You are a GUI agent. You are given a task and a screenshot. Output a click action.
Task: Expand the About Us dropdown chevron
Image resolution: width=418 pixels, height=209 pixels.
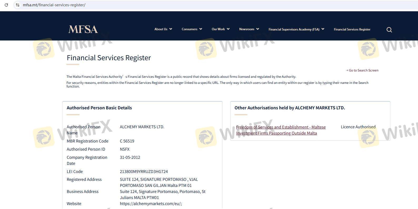click(171, 29)
